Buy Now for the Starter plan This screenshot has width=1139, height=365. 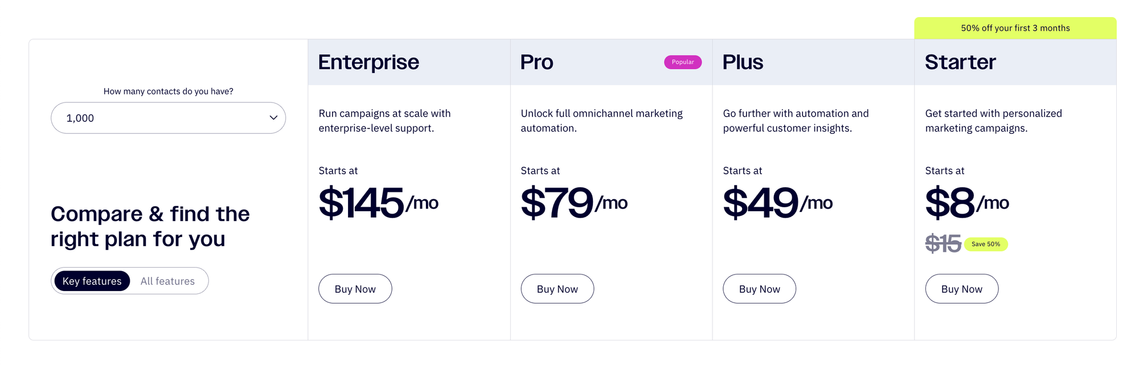click(x=961, y=289)
